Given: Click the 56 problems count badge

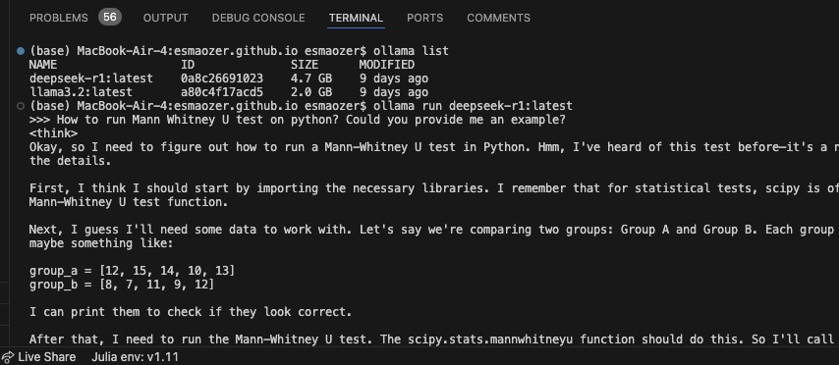Looking at the screenshot, I should pyautogui.click(x=110, y=17).
